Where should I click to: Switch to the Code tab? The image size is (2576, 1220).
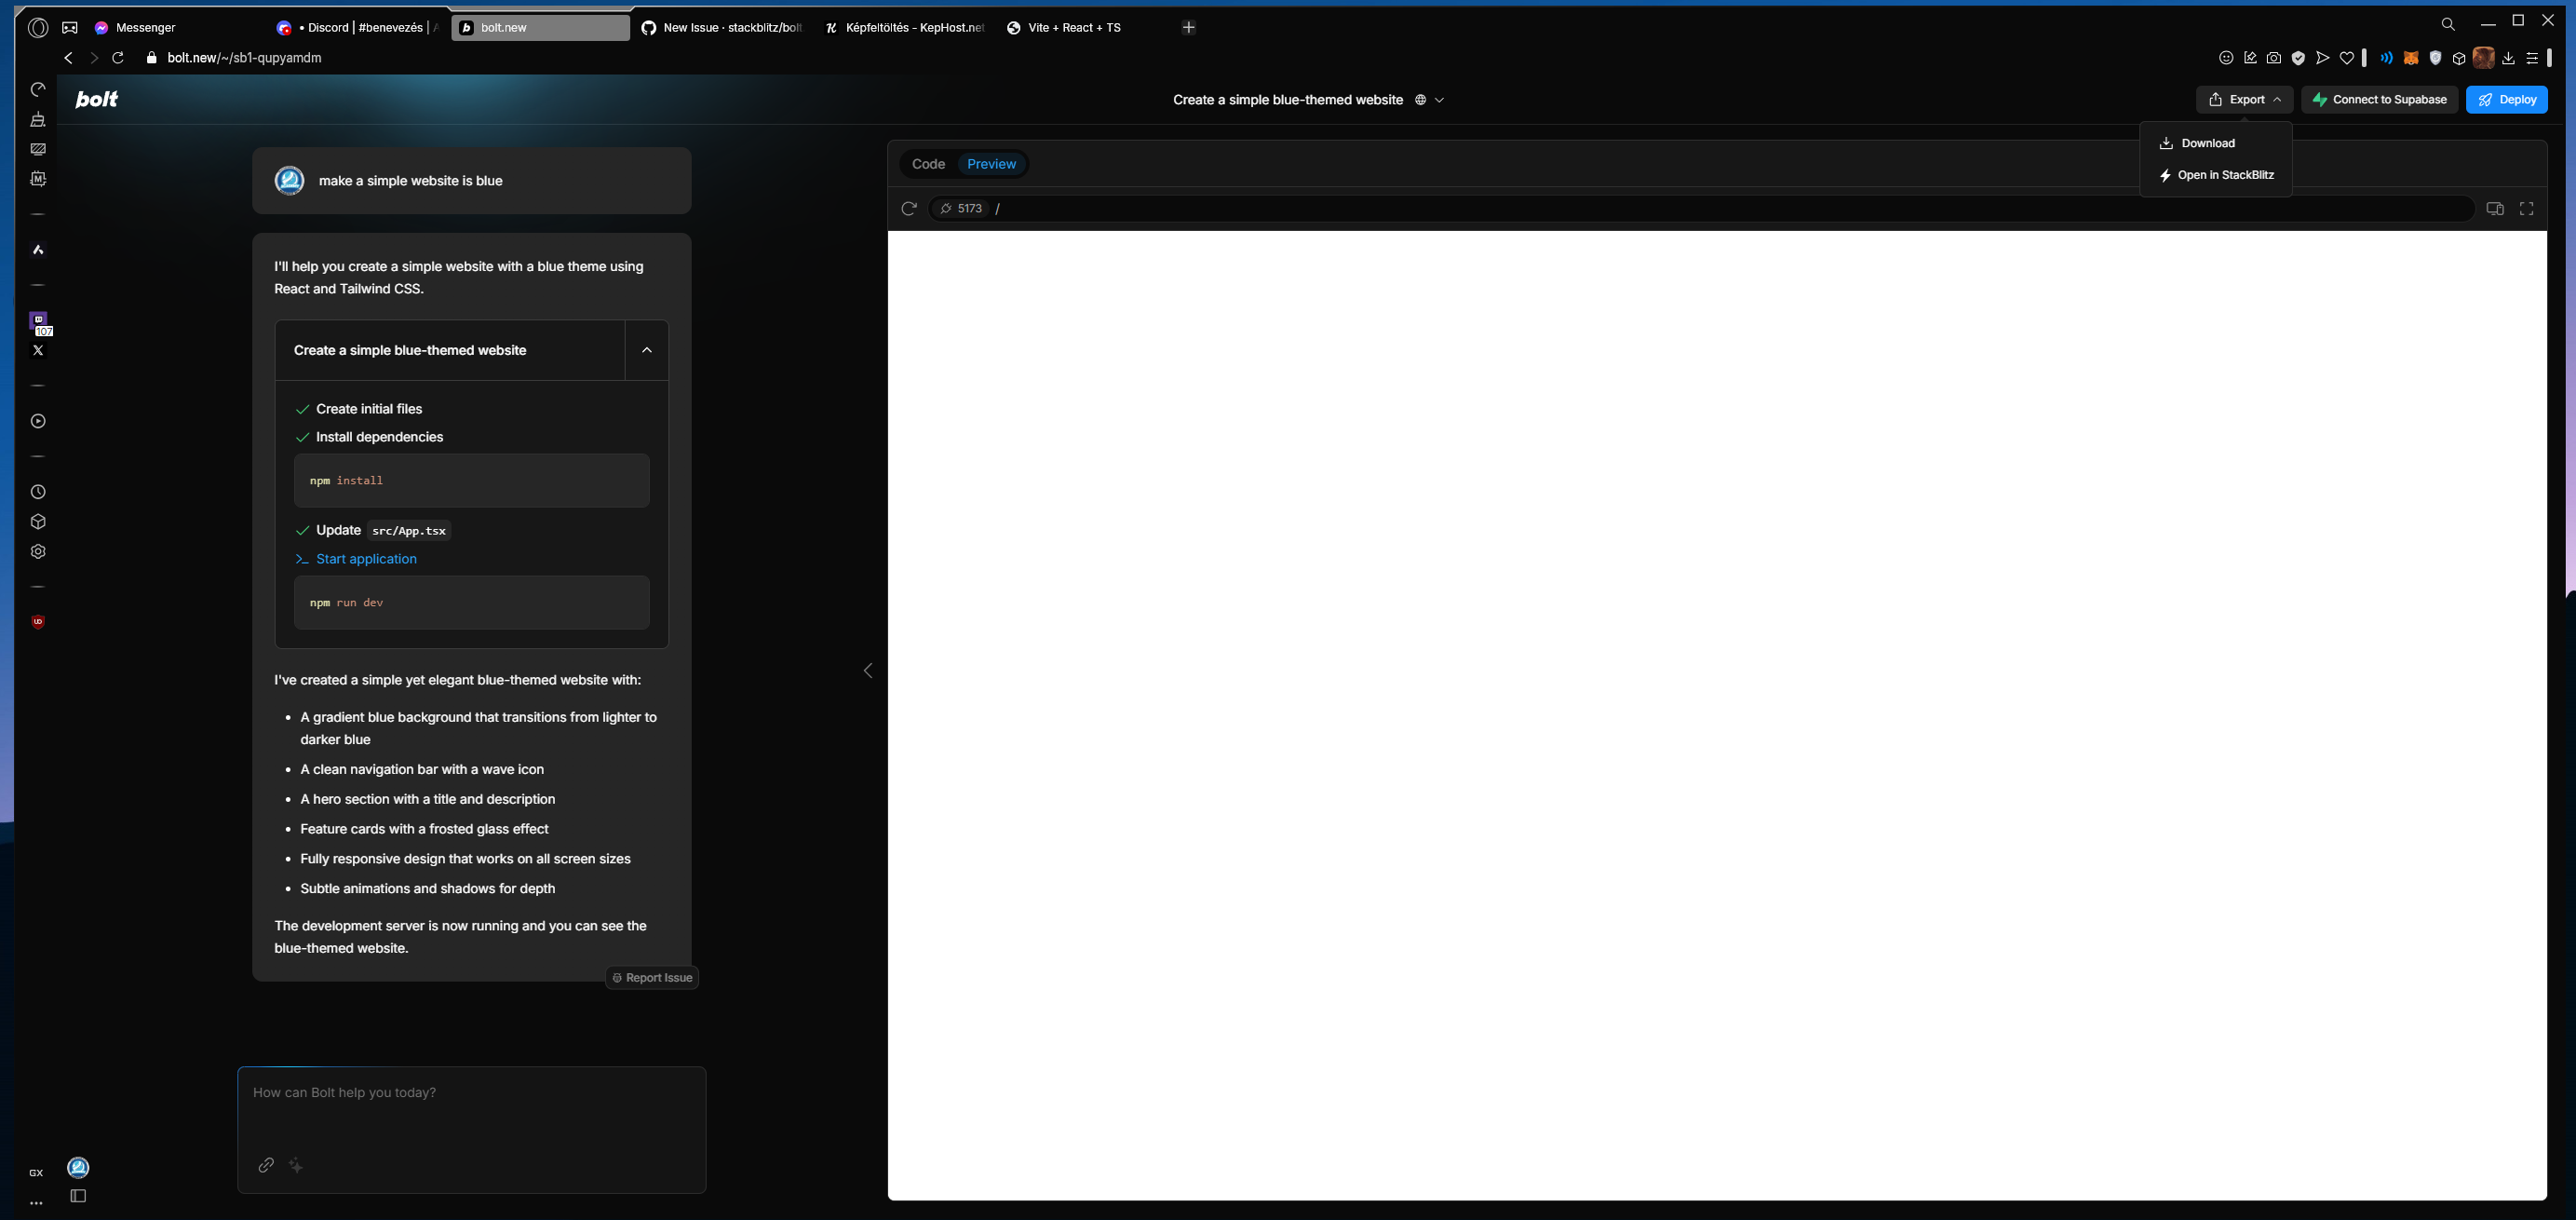click(x=928, y=163)
